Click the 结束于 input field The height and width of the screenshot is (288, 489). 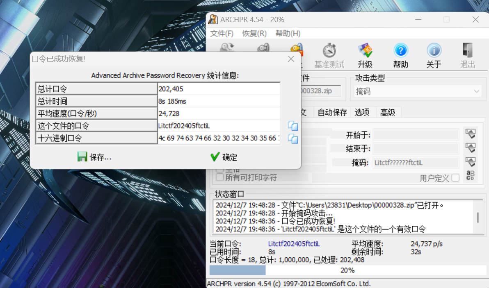pyautogui.click(x=416, y=149)
